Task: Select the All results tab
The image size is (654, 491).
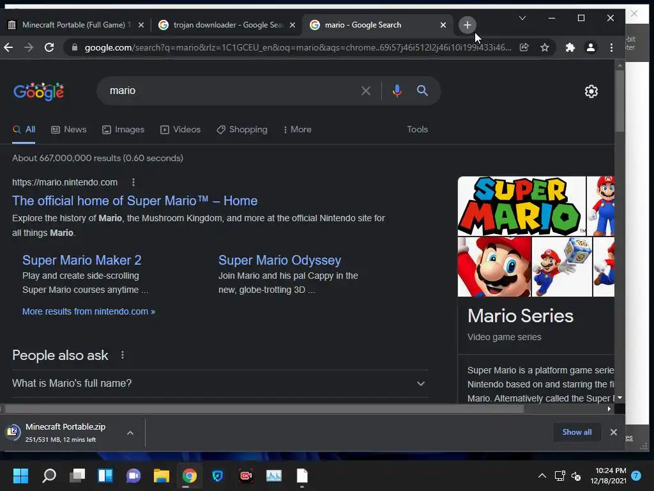Action: click(24, 129)
